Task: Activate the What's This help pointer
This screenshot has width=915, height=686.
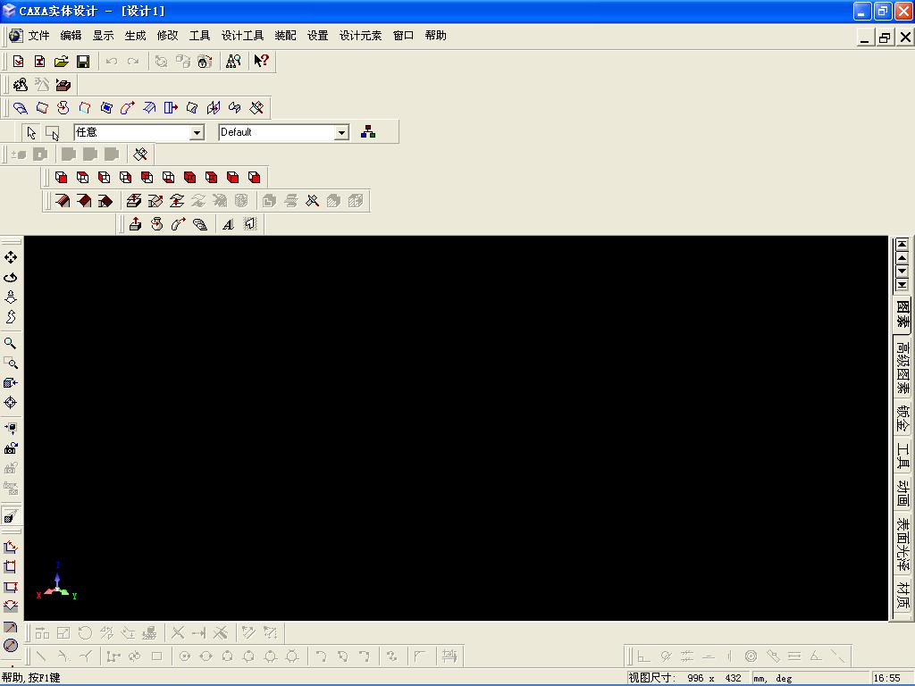Action: [261, 61]
